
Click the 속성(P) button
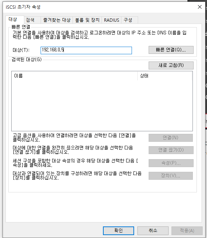coord(171,163)
